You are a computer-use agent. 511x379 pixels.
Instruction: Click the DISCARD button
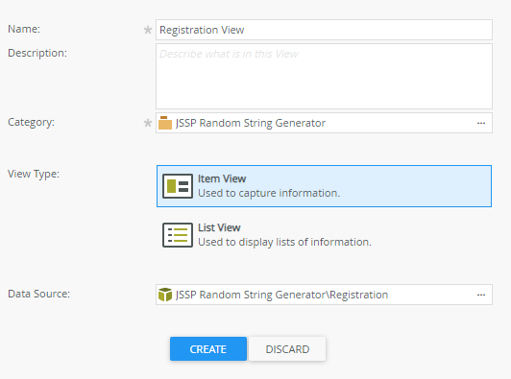tap(287, 348)
